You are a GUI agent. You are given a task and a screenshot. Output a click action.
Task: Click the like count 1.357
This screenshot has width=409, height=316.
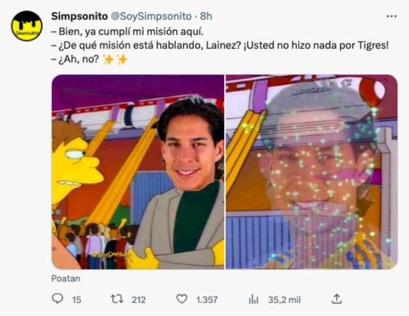tap(207, 299)
